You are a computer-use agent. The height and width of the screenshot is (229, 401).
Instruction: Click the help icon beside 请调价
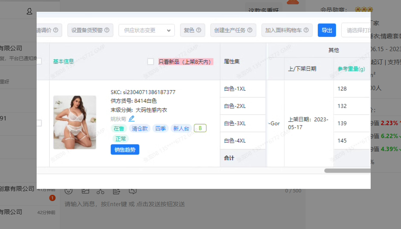pyautogui.click(x=56, y=30)
